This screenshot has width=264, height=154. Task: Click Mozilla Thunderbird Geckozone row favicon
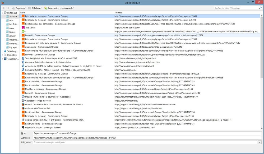click(x=23, y=97)
